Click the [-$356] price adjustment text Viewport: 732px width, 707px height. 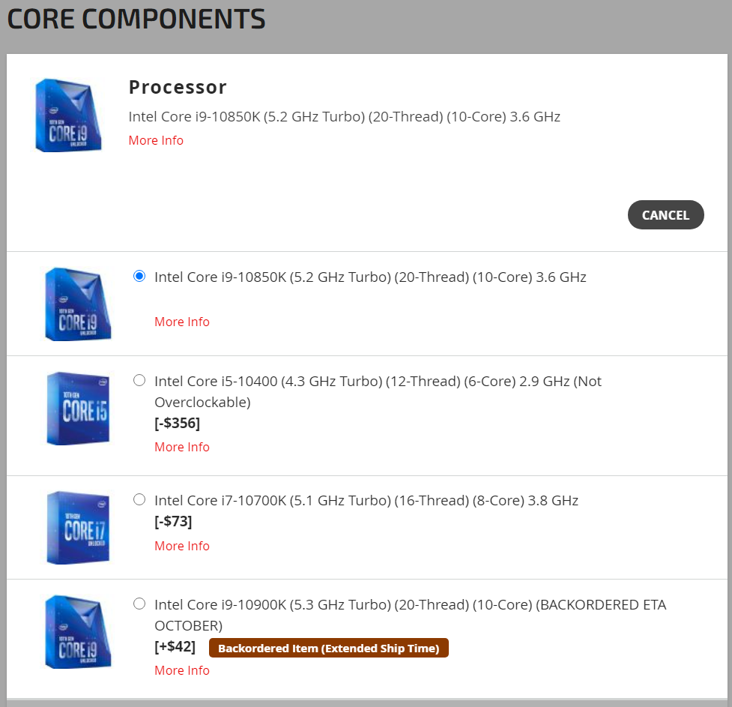pyautogui.click(x=175, y=423)
